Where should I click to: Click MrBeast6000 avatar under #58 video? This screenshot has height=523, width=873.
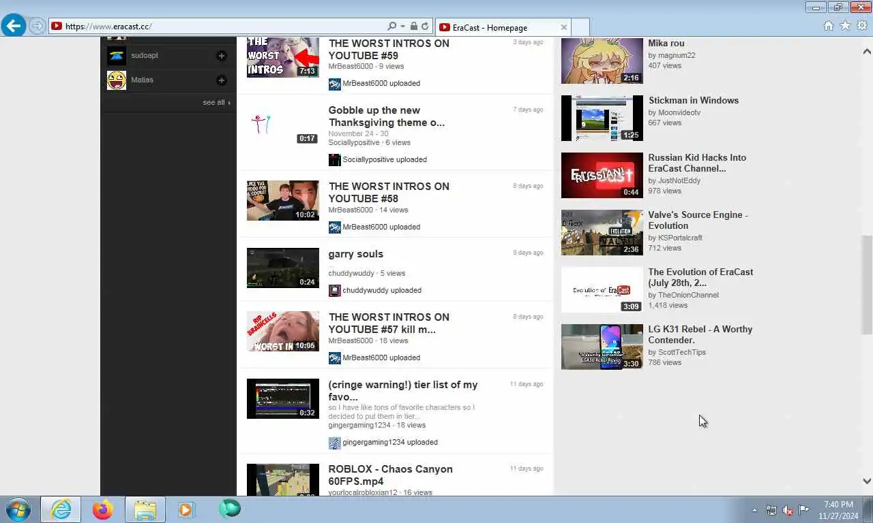[334, 227]
